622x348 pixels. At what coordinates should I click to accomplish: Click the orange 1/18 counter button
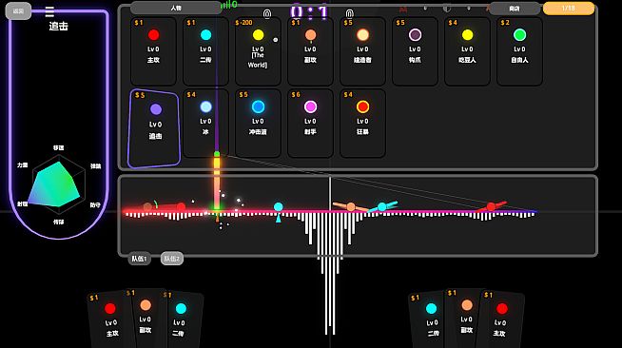click(x=569, y=9)
